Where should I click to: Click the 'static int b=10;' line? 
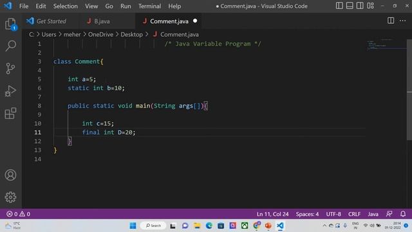point(96,88)
